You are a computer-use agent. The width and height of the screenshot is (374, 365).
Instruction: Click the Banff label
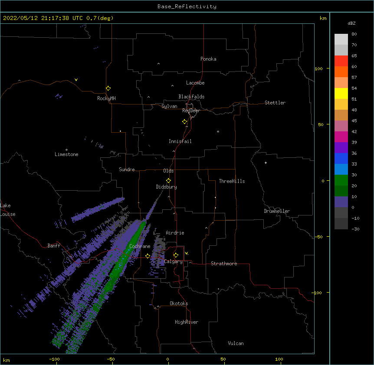(54, 246)
